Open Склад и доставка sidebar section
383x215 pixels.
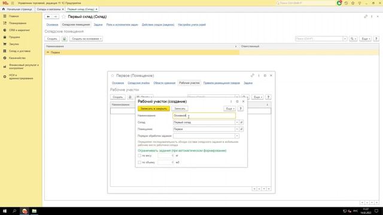coord(20,51)
